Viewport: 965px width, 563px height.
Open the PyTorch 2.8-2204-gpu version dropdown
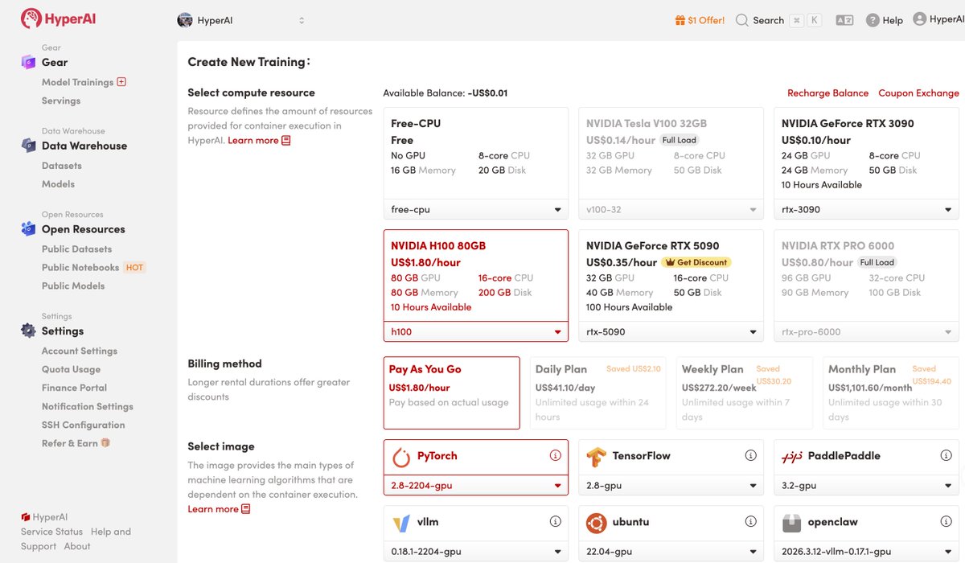click(x=476, y=486)
